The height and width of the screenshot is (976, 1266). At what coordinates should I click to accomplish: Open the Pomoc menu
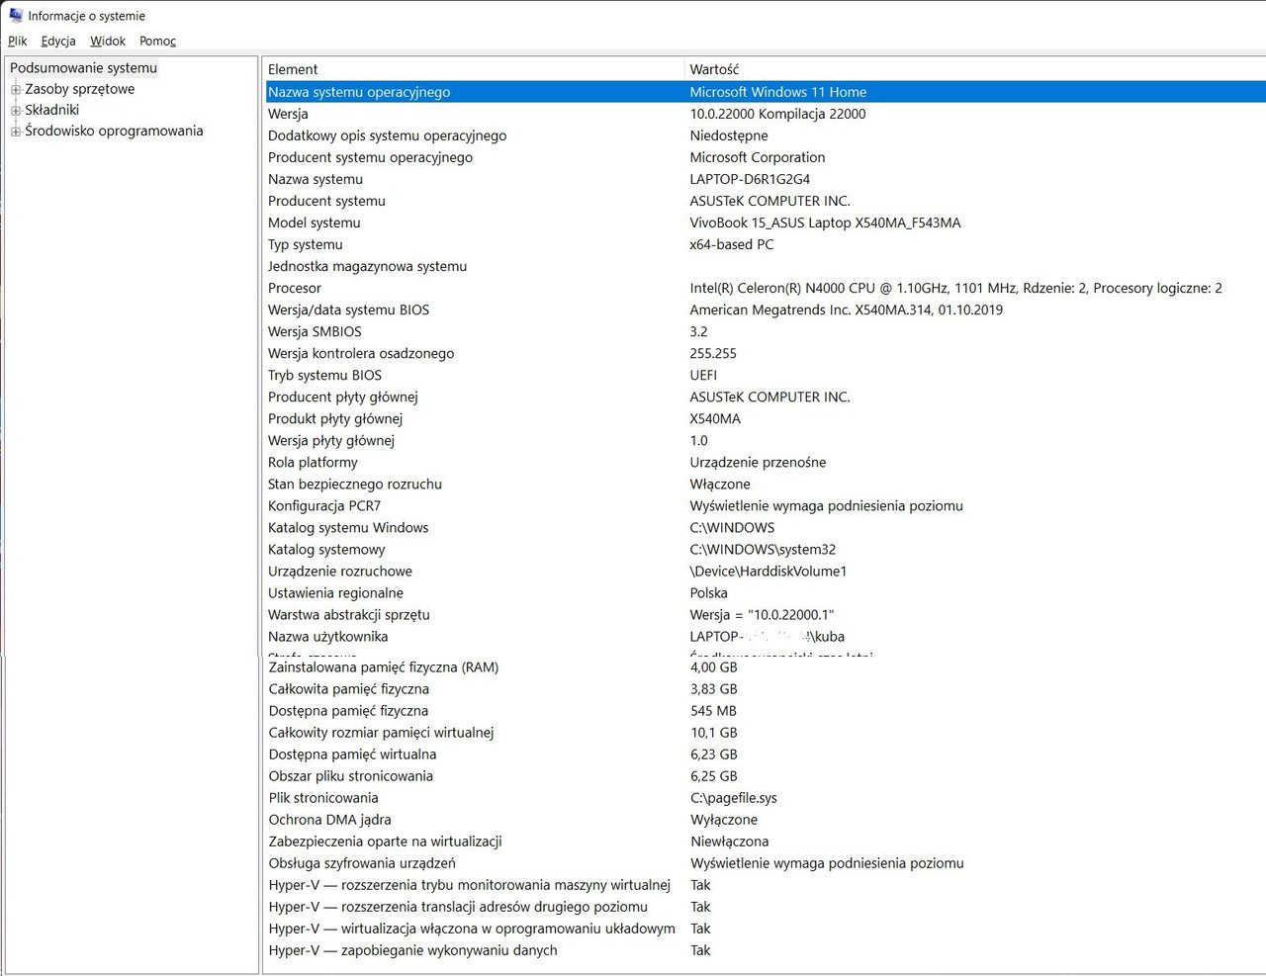(x=157, y=41)
